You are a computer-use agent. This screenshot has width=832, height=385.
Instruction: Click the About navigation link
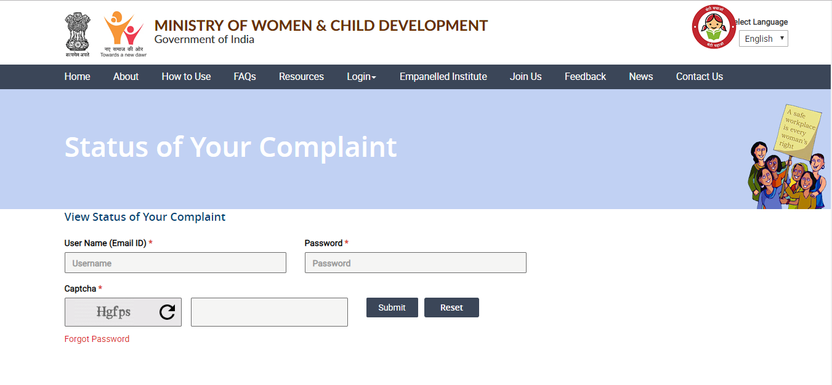[x=126, y=76]
